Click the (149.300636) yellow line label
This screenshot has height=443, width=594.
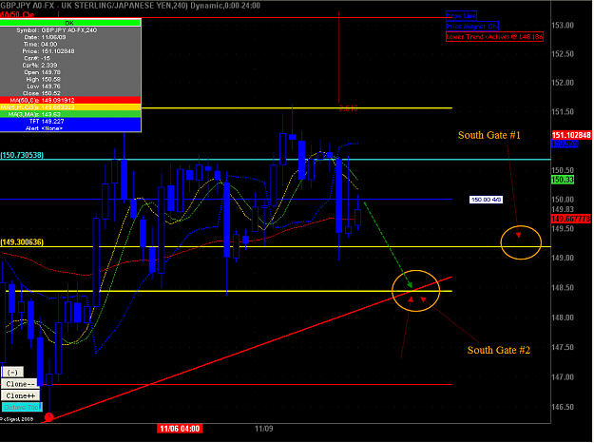(22, 242)
